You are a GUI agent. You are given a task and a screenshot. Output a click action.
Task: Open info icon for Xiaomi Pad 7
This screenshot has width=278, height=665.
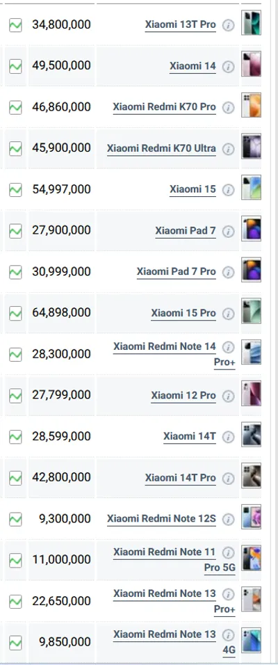click(x=228, y=231)
